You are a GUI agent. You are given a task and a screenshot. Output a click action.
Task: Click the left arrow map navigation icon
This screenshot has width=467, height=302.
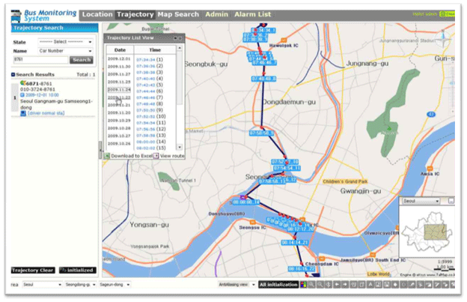[x=337, y=285]
